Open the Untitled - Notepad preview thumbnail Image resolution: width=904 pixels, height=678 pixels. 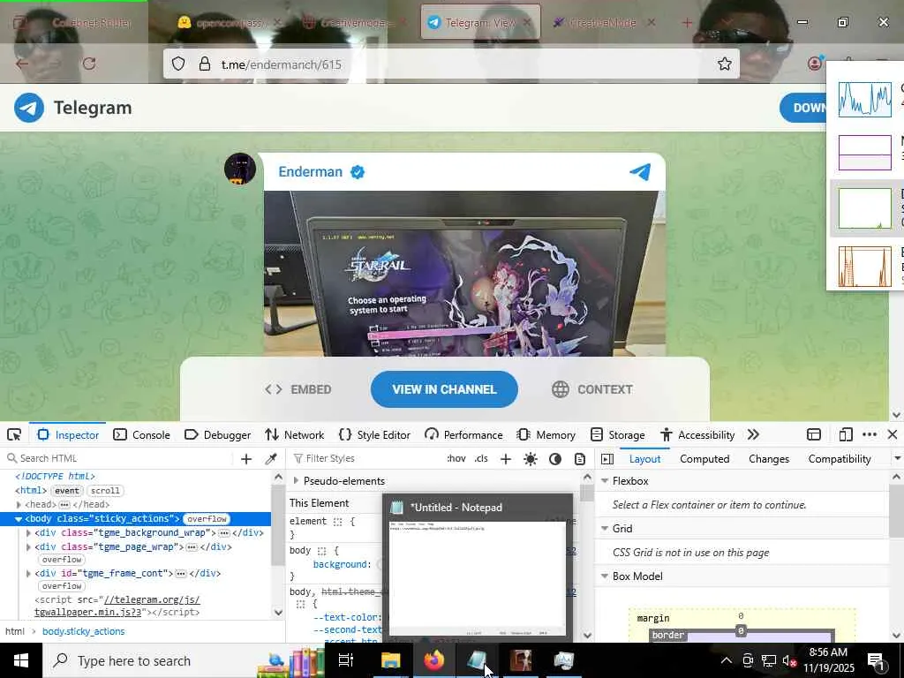[478, 566]
